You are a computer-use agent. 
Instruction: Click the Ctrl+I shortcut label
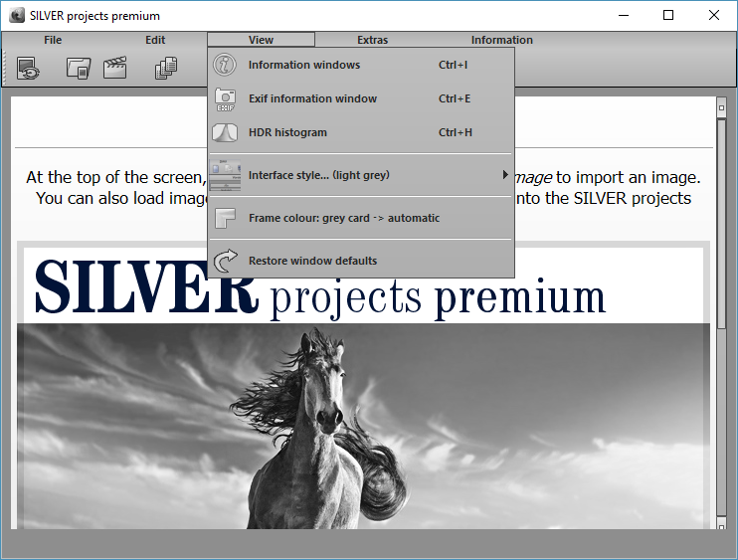pyautogui.click(x=453, y=65)
